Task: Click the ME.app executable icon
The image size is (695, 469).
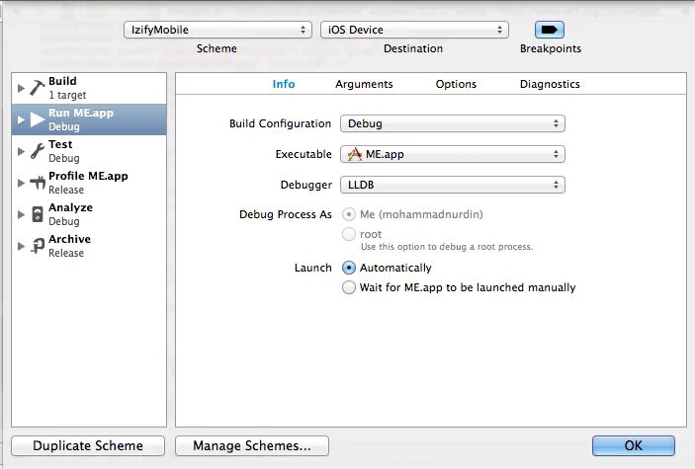Action: click(355, 154)
